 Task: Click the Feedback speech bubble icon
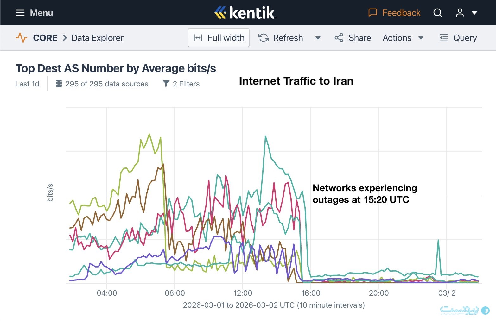click(x=372, y=13)
